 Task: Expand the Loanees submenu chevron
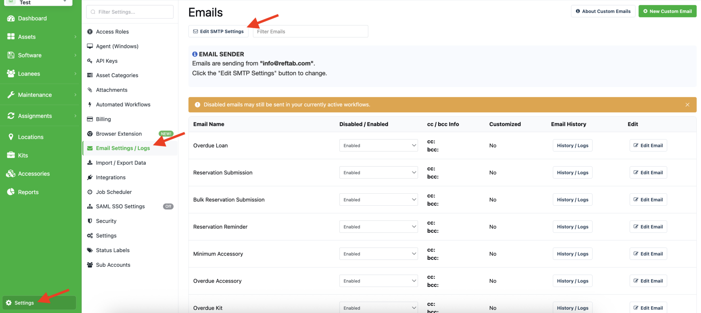pyautogui.click(x=75, y=73)
